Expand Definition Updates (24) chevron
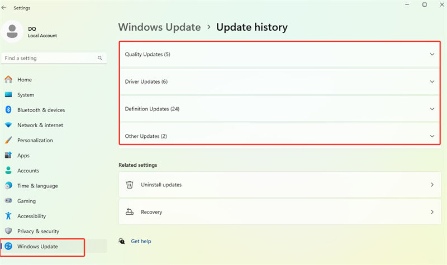This screenshot has height=265, width=447. point(432,109)
